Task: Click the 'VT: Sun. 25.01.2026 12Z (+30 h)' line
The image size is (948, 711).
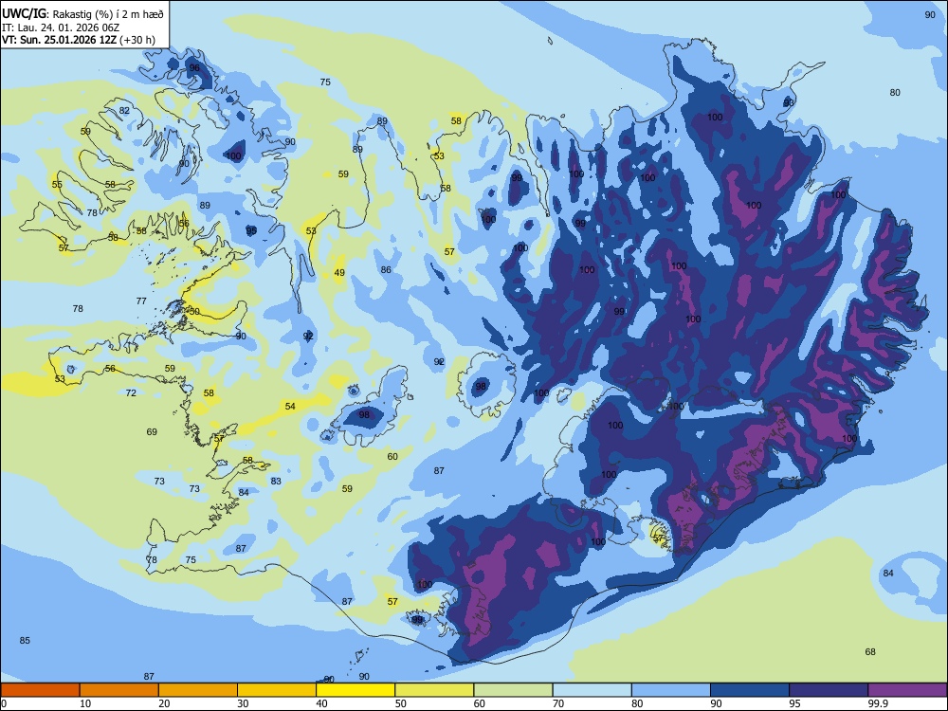Action: 79,40
